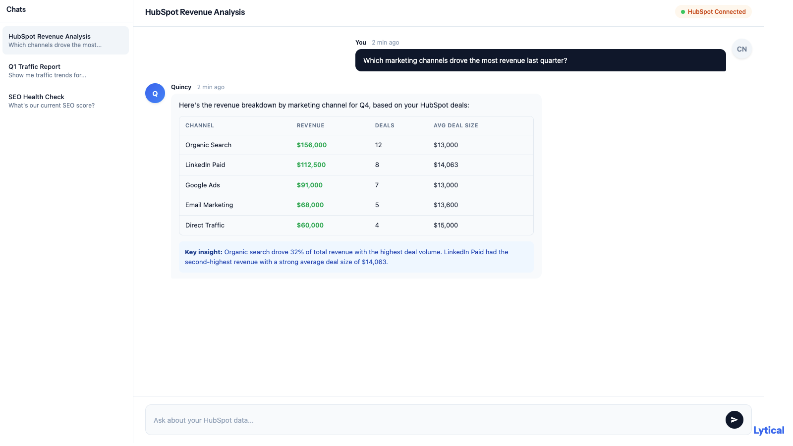Click the Avg Deal Size column header
This screenshot has width=793, height=446.
coord(455,126)
